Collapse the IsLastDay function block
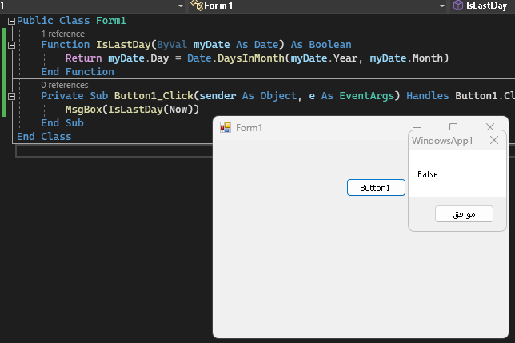This screenshot has height=343, width=515. click(11, 45)
